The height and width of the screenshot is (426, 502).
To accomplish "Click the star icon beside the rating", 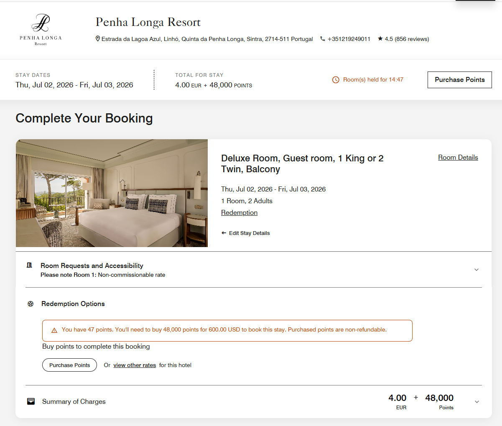I will 380,38.
